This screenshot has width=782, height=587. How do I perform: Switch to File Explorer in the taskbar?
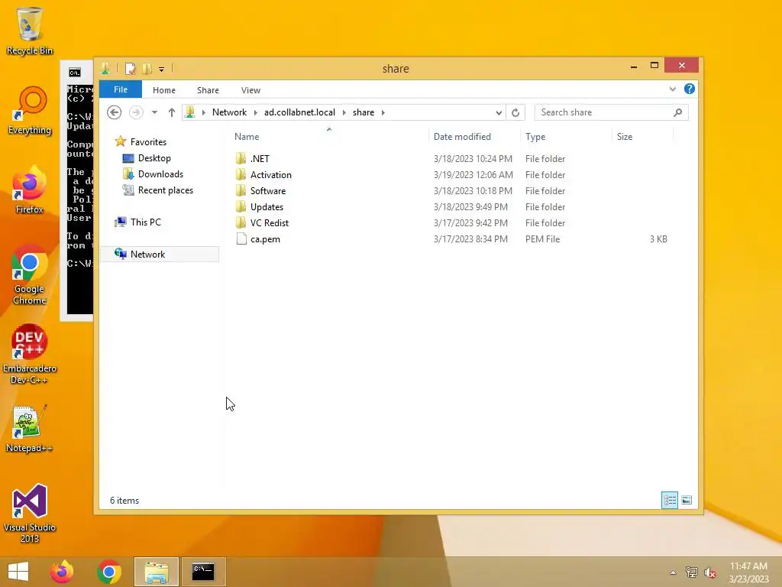click(156, 572)
